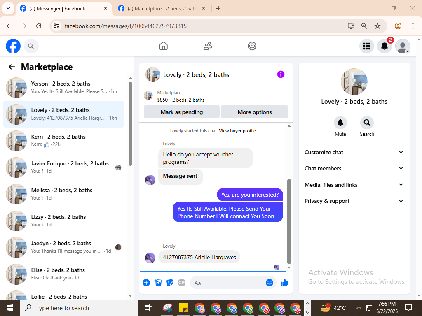Click '$850 - 2 beds, 2 baths' listing text

tap(181, 100)
